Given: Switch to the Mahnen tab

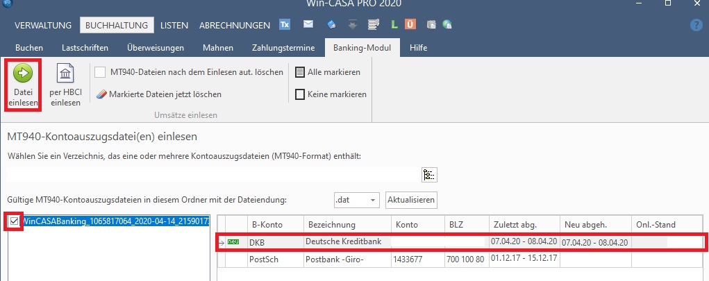Looking at the screenshot, I should tap(218, 47).
